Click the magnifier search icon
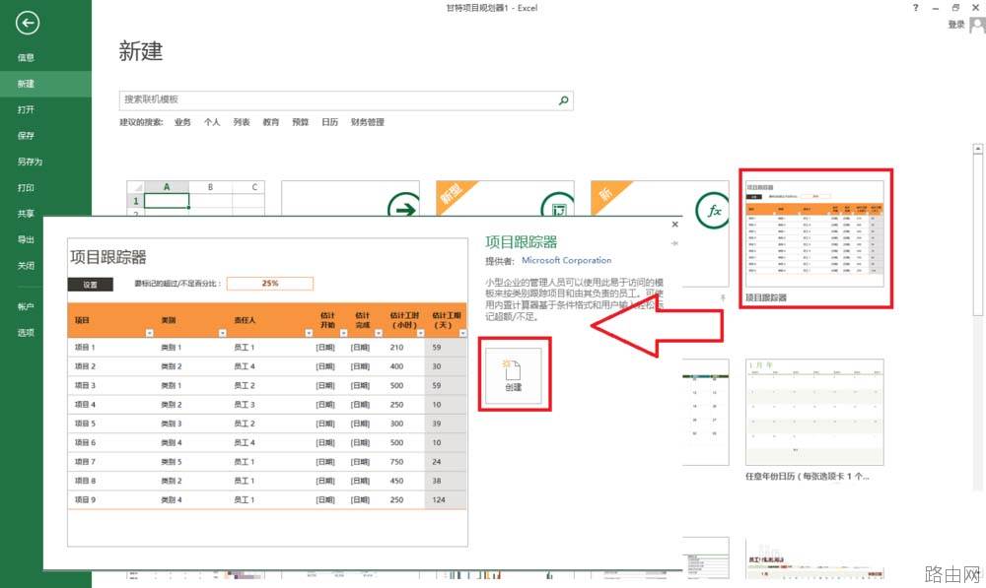Viewport: 986px width, 588px height. coord(563,99)
